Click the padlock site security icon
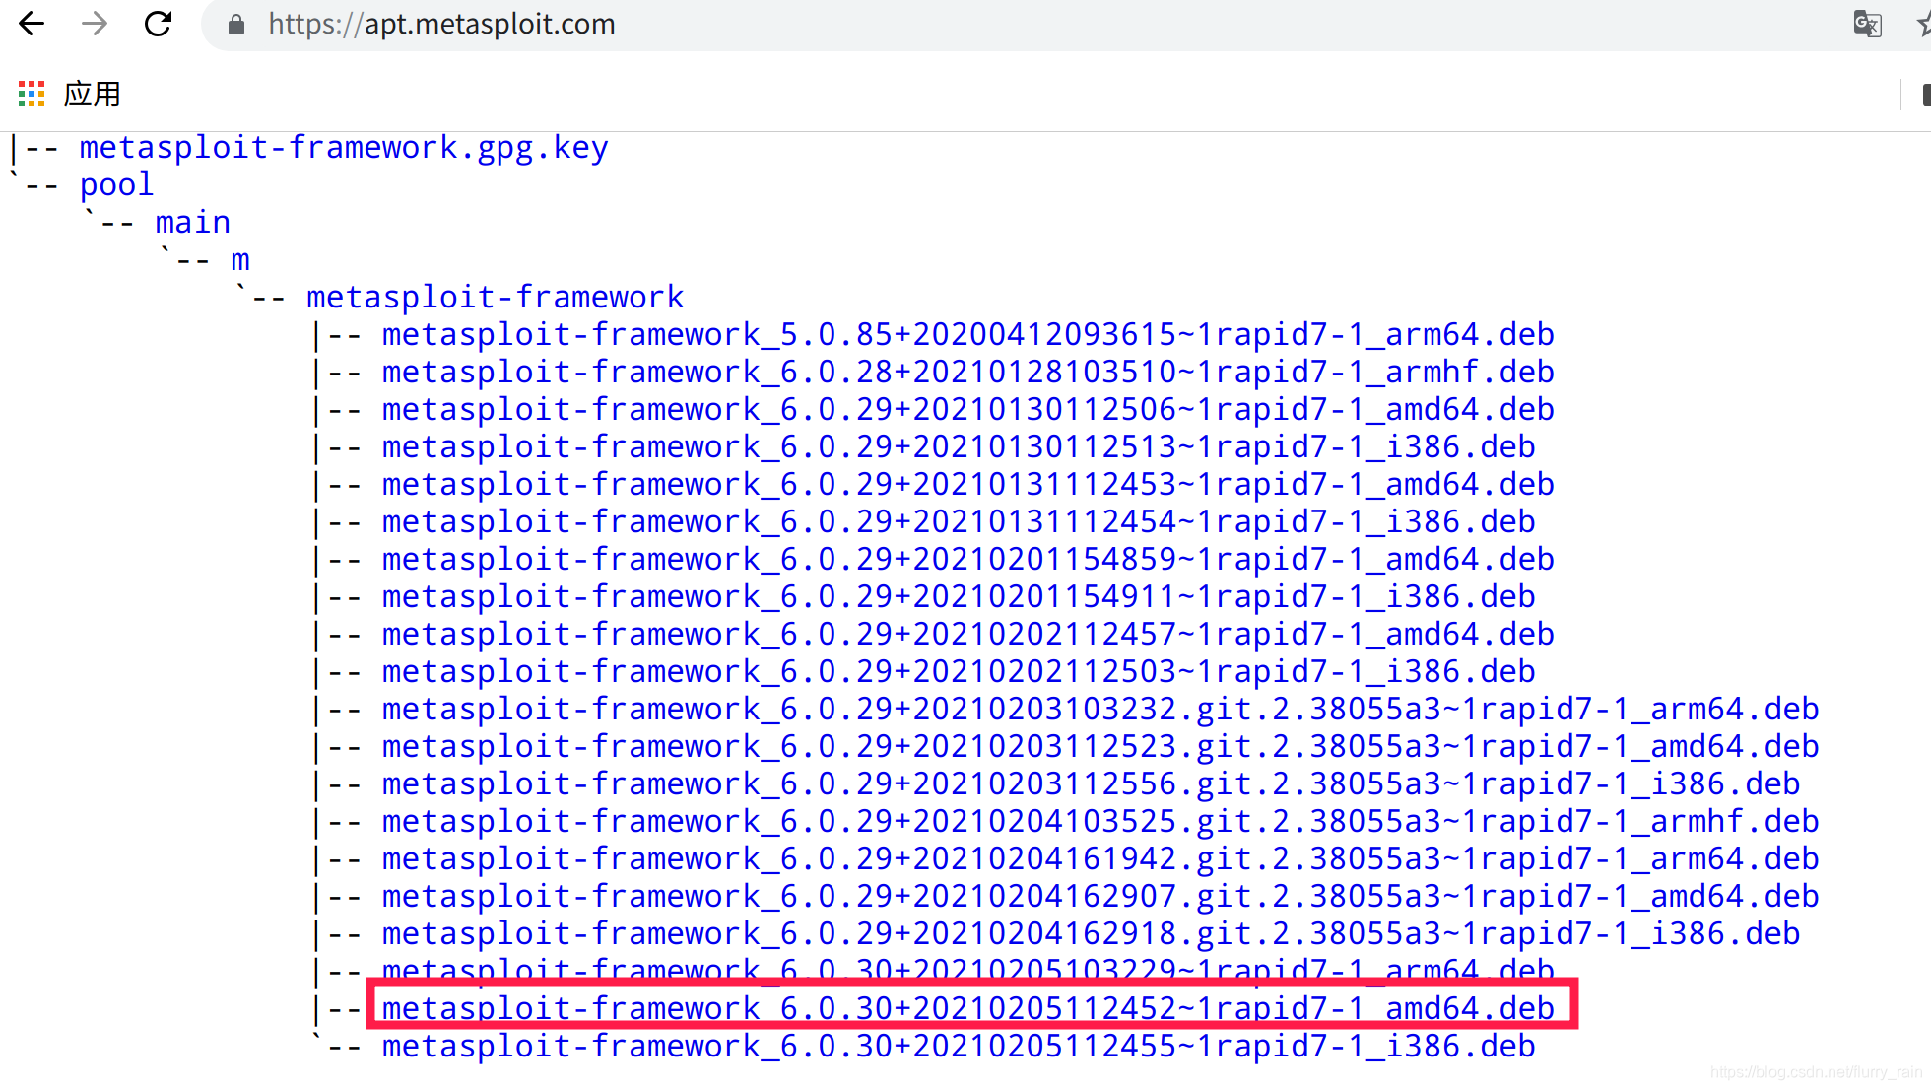 tap(236, 25)
